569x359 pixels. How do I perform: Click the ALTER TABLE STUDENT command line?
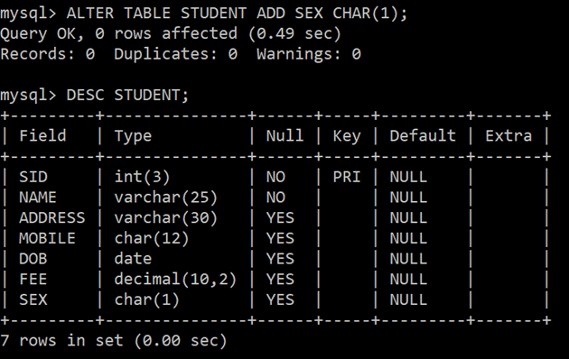point(204,14)
